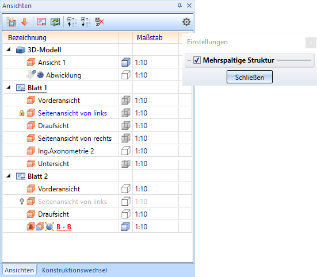Select Draufsicht under Blatt 1

[x=54, y=126]
